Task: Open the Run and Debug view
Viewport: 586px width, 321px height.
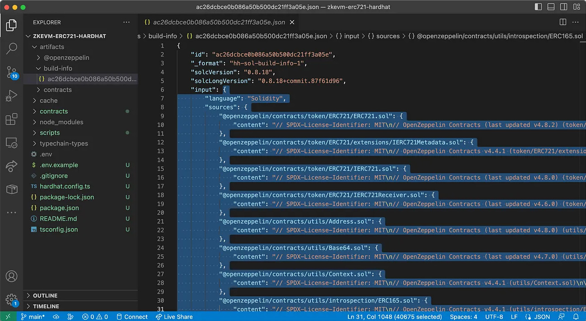Action: click(x=12, y=96)
